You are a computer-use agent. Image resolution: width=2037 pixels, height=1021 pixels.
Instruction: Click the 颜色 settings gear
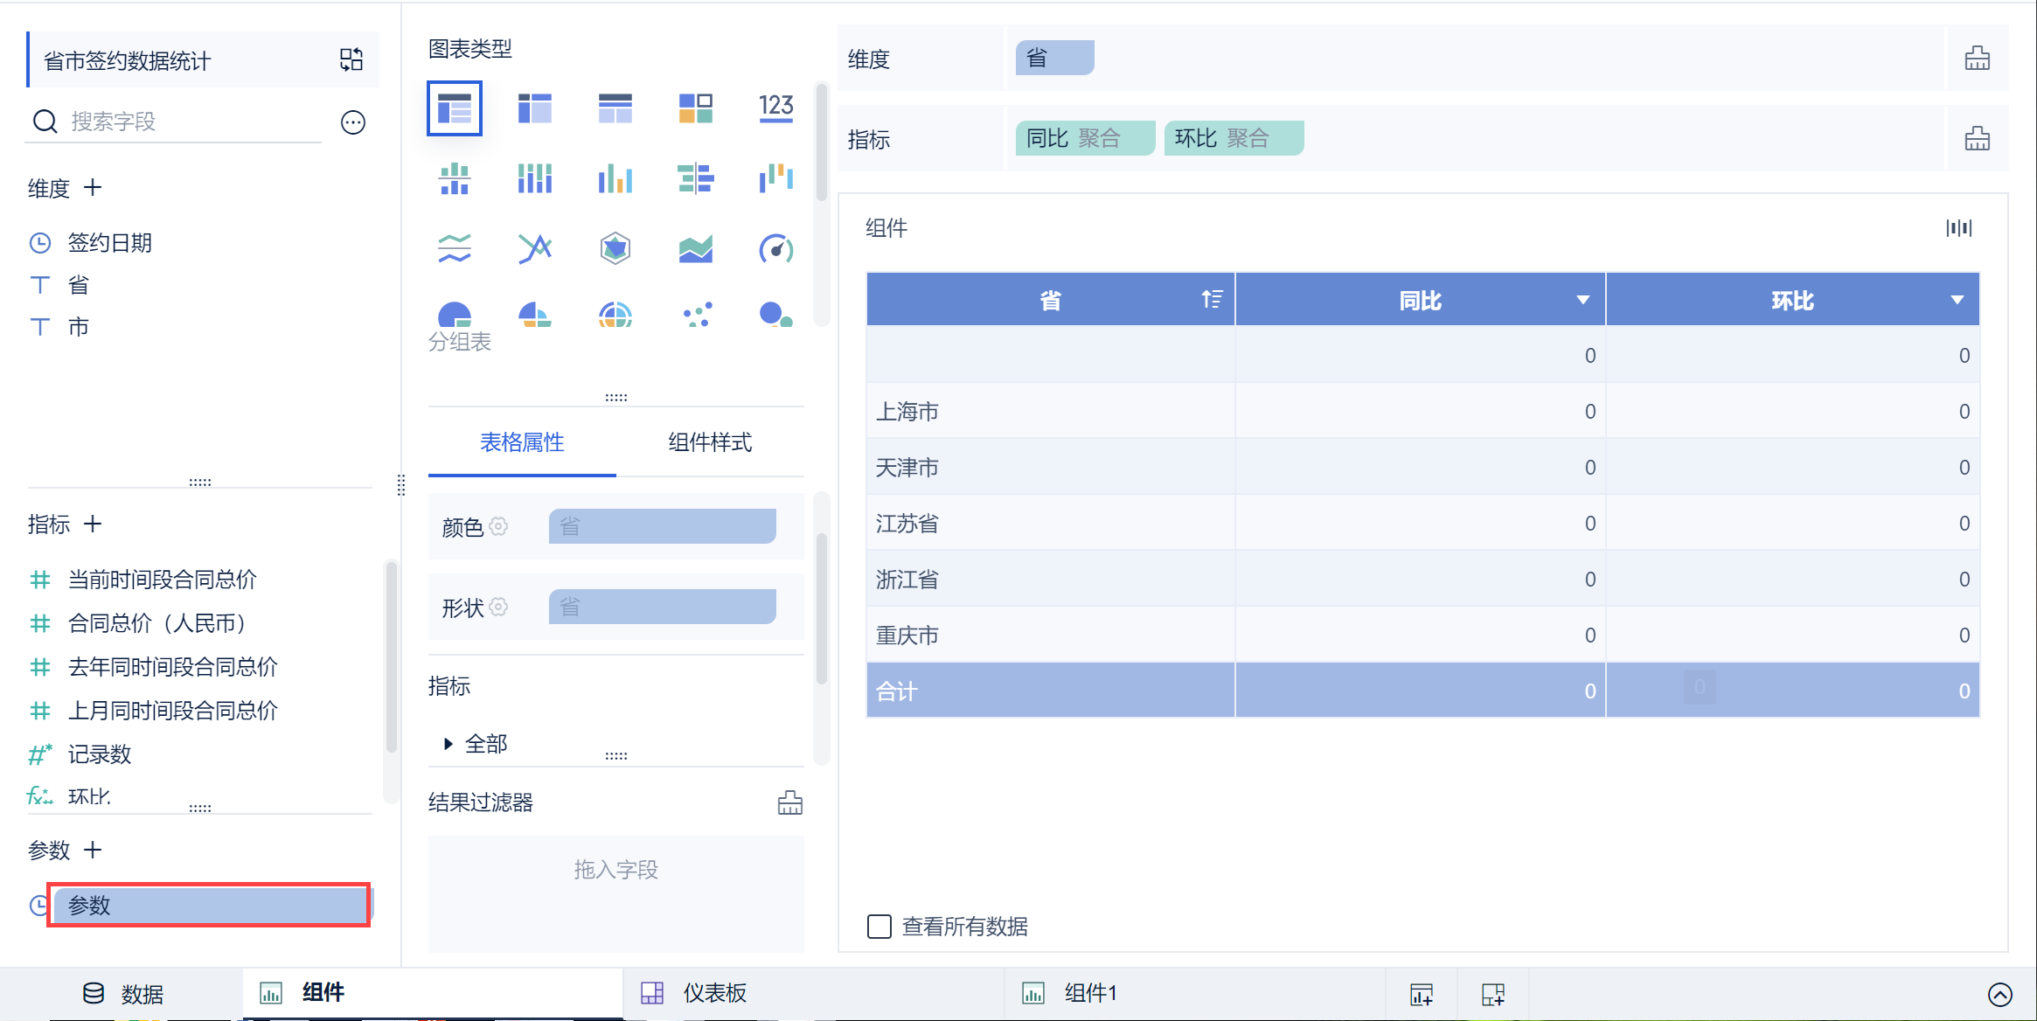coord(498,526)
